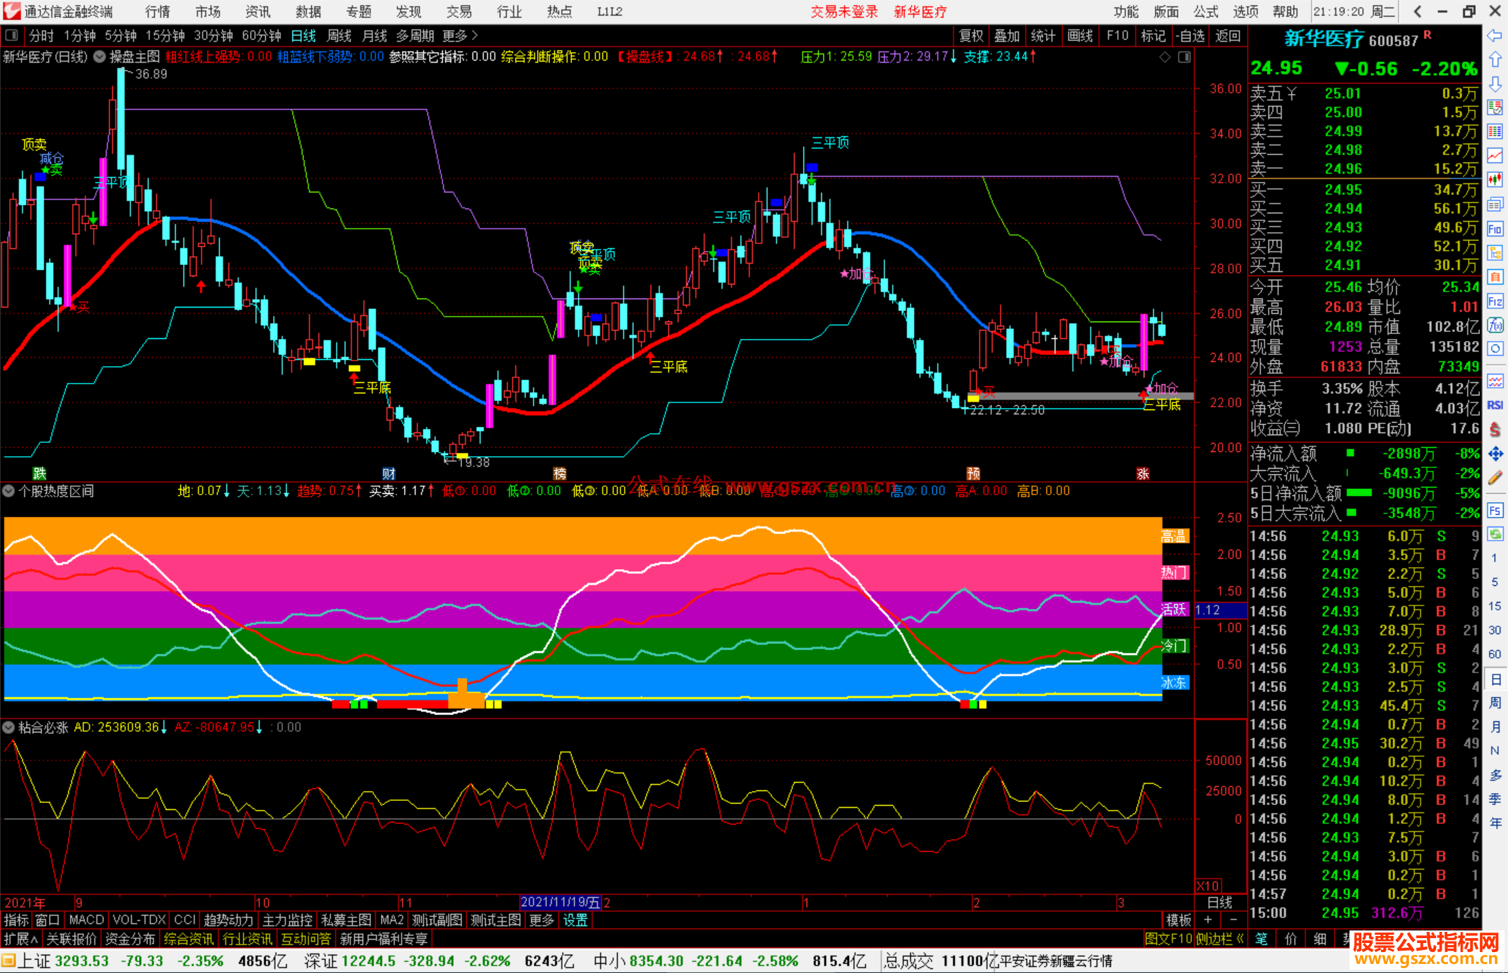Click the plus zoom button beside 模板
Viewport: 1508px width, 973px height.
1208,920
